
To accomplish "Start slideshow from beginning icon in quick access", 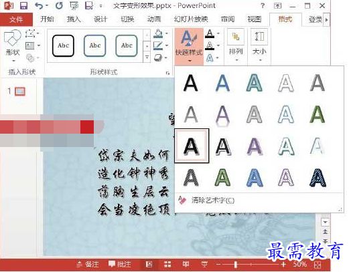I will point(74,5).
